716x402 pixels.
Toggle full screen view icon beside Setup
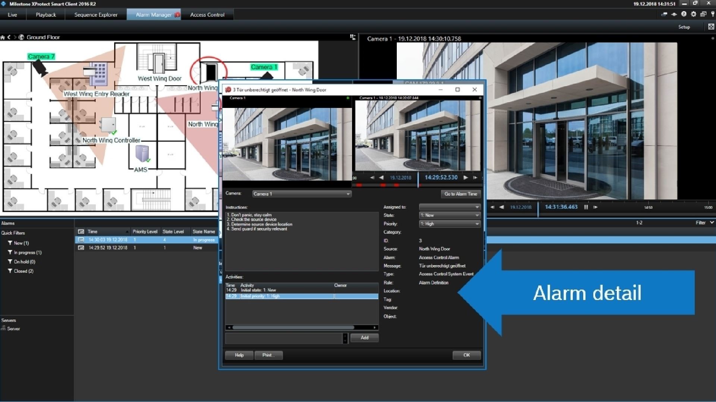[711, 26]
